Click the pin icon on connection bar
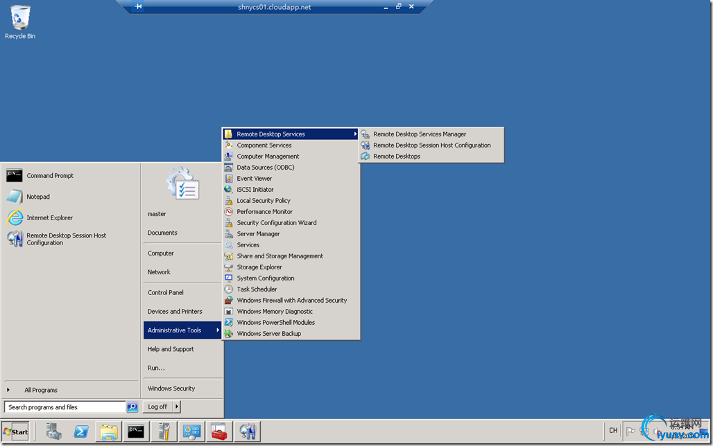 coord(139,6)
